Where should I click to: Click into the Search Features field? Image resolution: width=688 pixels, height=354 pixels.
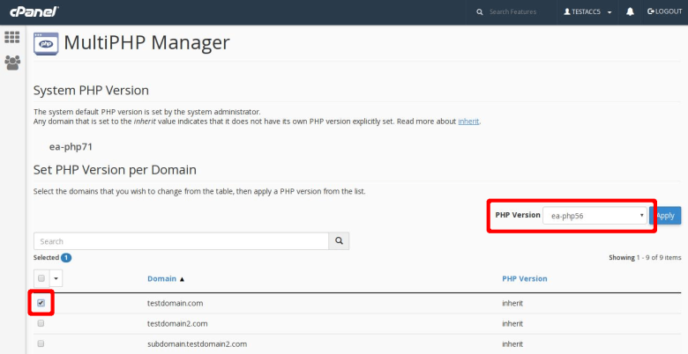pos(513,11)
